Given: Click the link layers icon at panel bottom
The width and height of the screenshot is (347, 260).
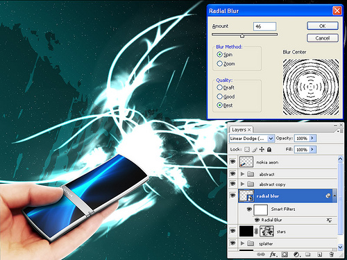Looking at the screenshot, I should point(261,254).
